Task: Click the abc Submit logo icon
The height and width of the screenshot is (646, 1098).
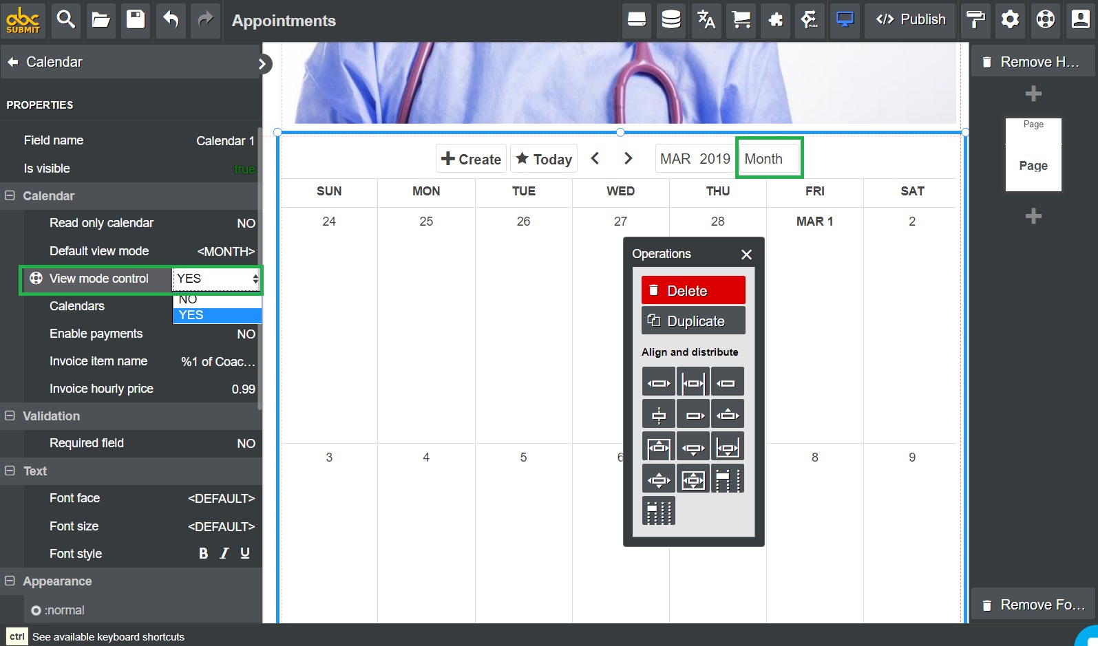Action: click(23, 20)
